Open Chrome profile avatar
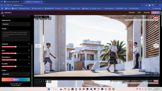162x91 pixels. click(157, 5)
